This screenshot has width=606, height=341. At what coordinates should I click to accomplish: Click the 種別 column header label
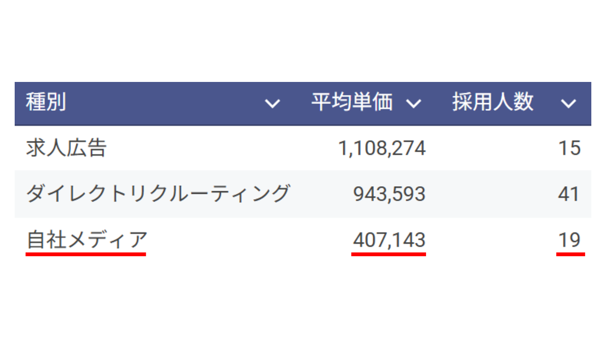pyautogui.click(x=46, y=103)
